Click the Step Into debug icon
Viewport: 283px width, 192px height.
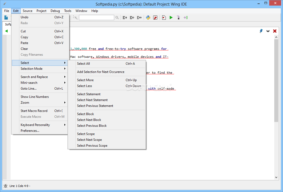(x=178, y=18)
